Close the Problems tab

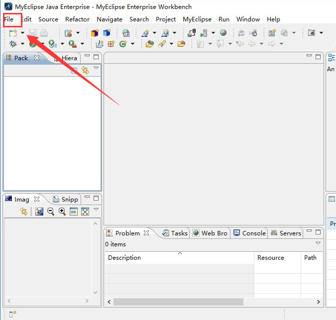tap(146, 233)
